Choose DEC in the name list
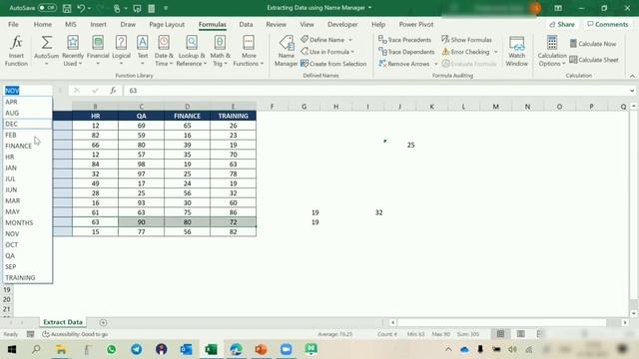 [x=27, y=124]
